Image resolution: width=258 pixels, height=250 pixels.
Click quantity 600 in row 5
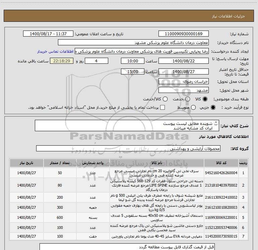point(60,217)
